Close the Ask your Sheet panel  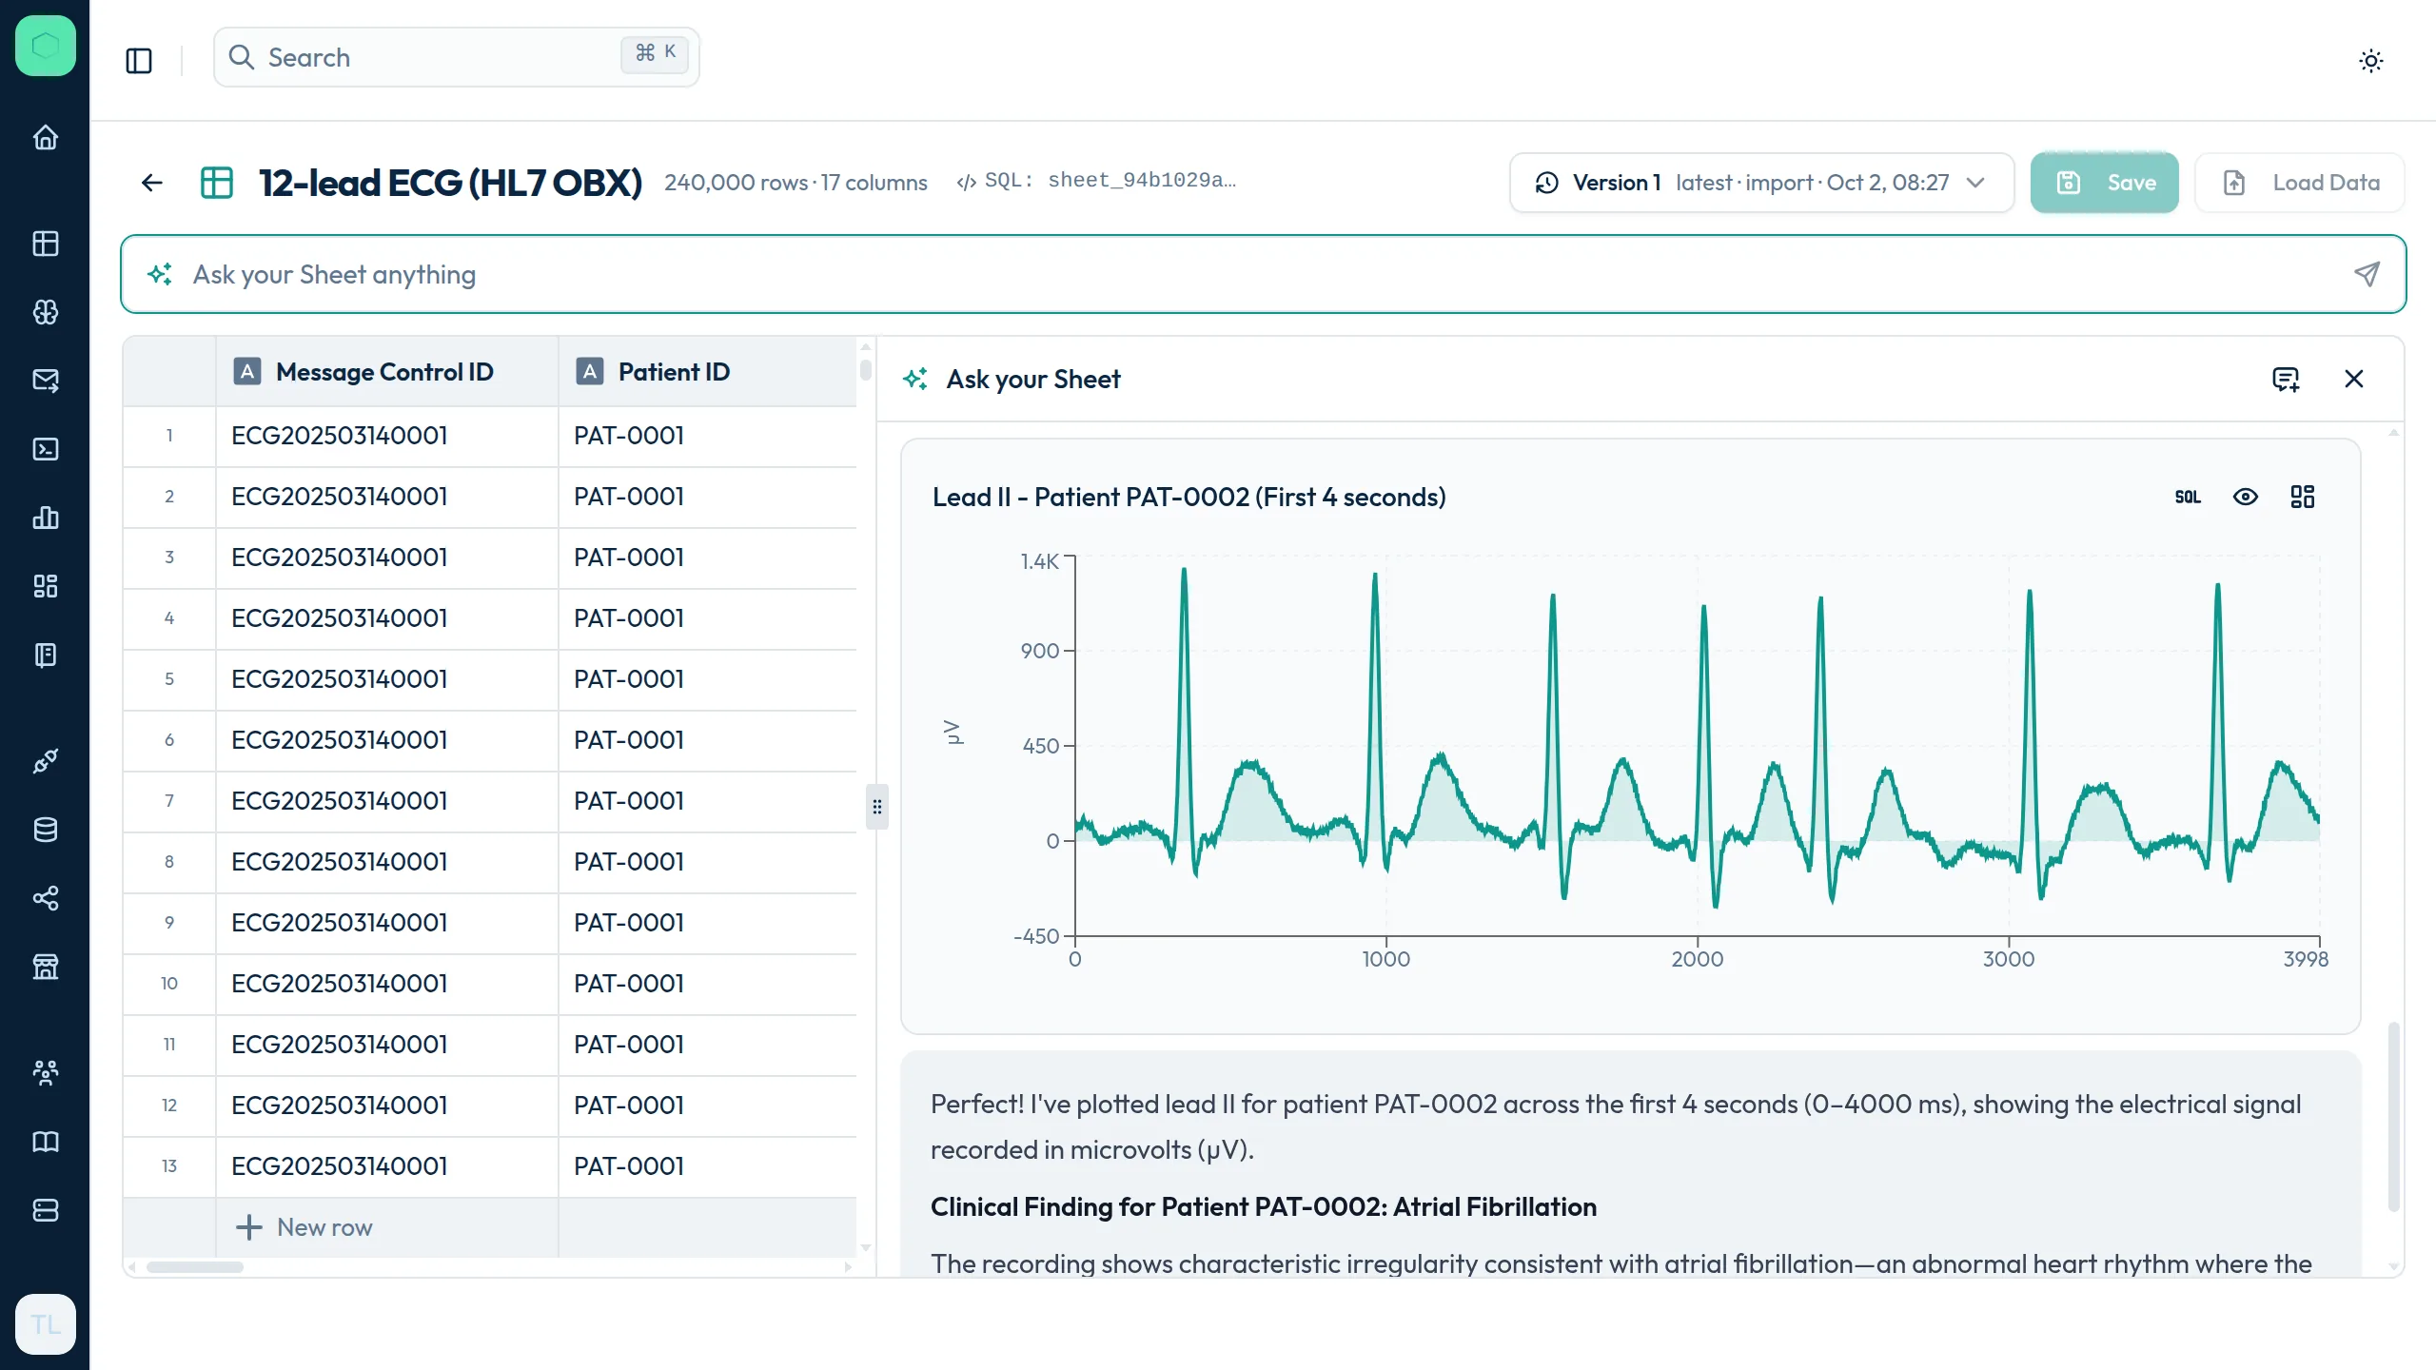2354,380
